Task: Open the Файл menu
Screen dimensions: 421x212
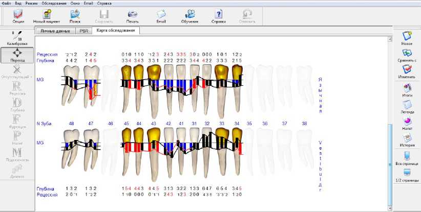Action: pyautogui.click(x=6, y=4)
